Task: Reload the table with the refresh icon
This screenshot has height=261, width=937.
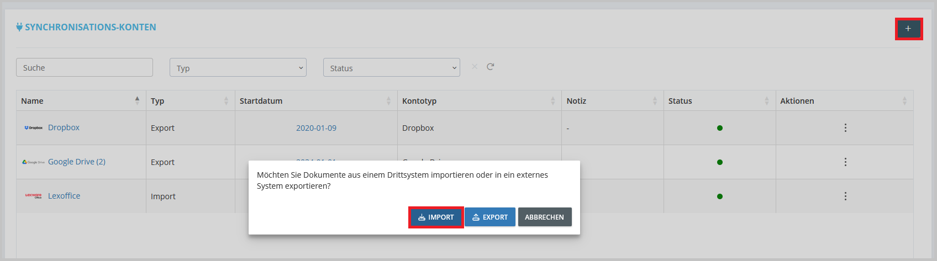Action: coord(490,67)
